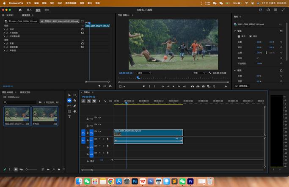
Task: Click loop audio playback icon in Effect Controls
Action: pos(110,86)
